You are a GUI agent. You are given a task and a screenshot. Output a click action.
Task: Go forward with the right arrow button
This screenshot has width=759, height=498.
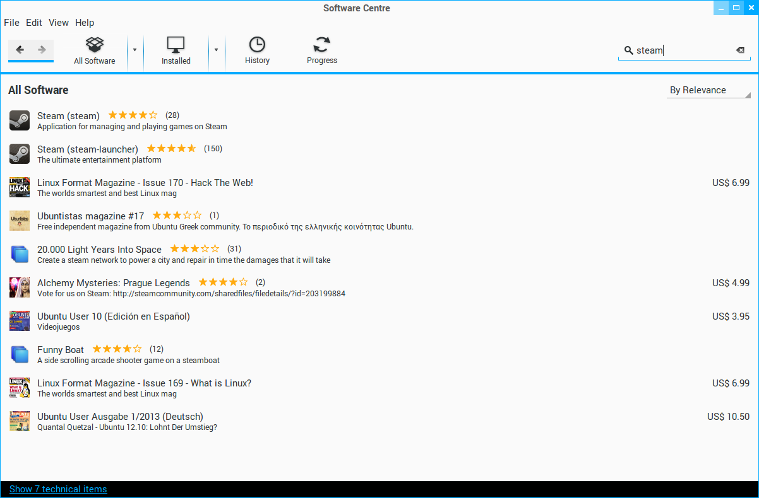[x=42, y=50]
